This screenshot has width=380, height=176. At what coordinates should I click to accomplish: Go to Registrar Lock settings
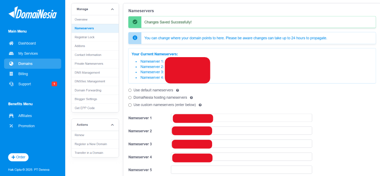84,37
